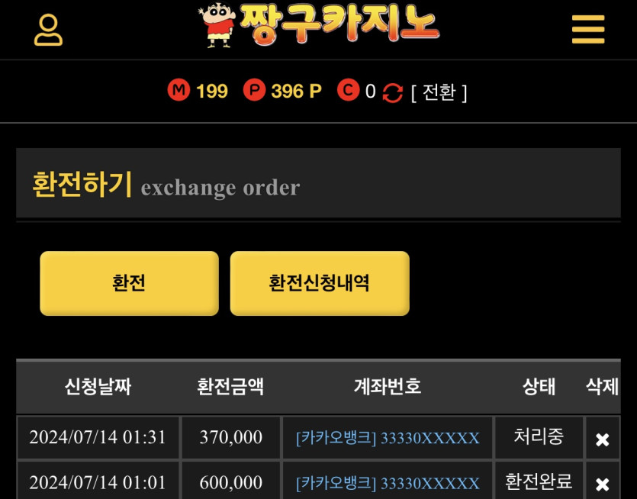Select the 환전신청내역 tab button
Screen dimensions: 637x499
pos(320,283)
